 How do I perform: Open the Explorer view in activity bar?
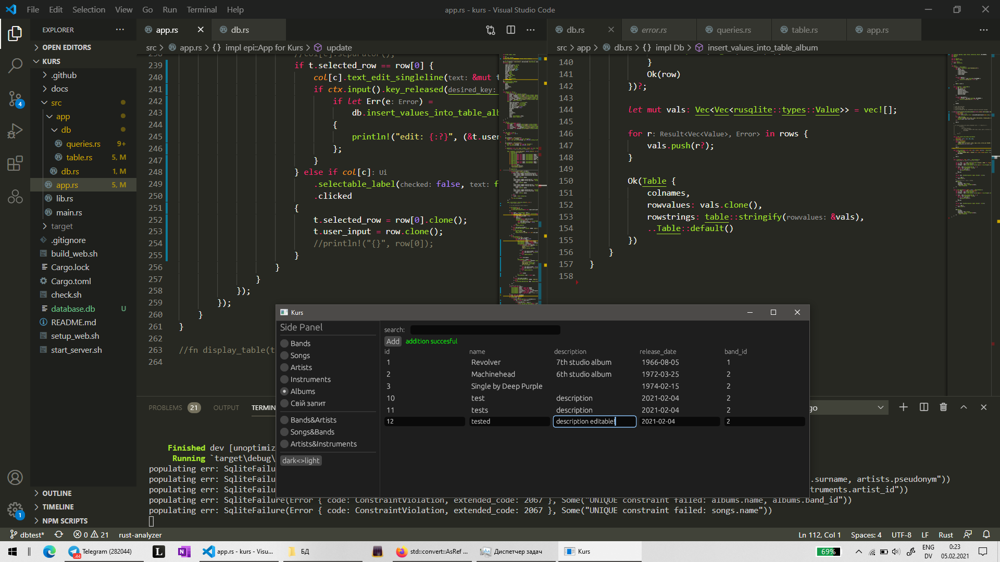point(15,34)
